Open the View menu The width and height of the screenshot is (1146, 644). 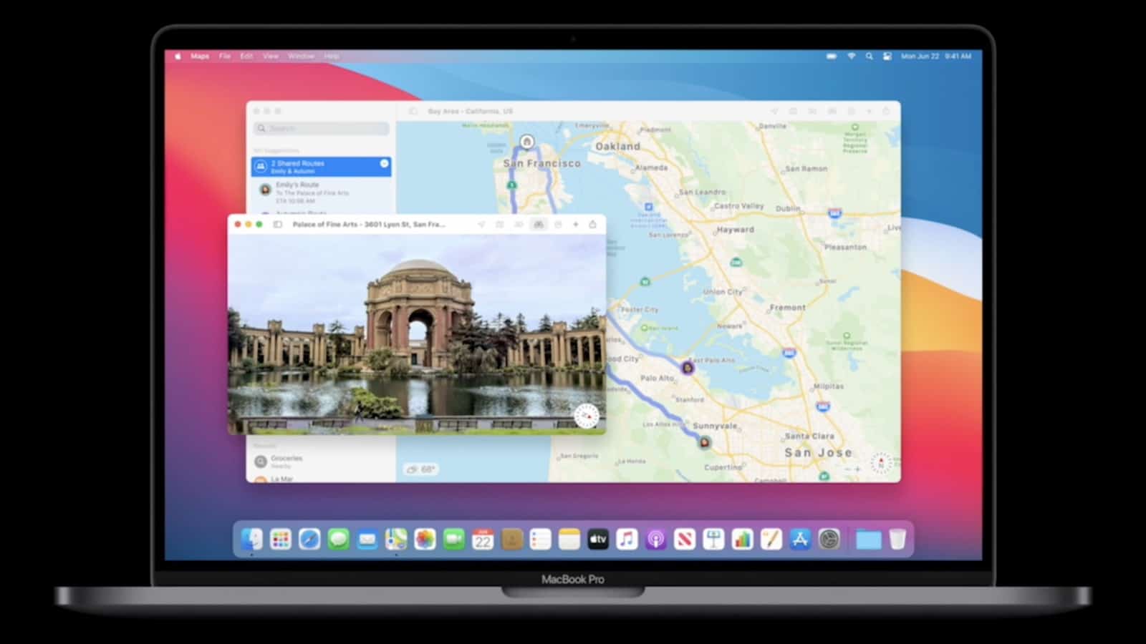pos(270,56)
